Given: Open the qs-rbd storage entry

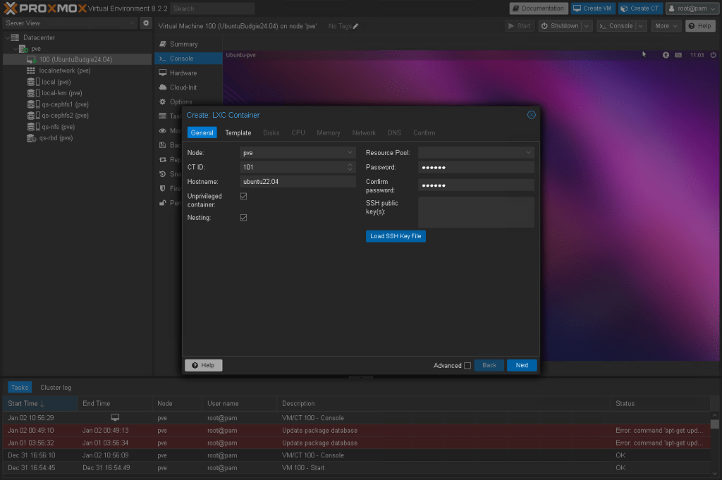Looking at the screenshot, I should coord(56,138).
